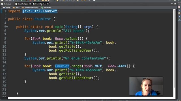Image resolution: width=181 pixels, height=101 pixels.
Task: Open the (default package) breadcrumb
Action: 31,8
